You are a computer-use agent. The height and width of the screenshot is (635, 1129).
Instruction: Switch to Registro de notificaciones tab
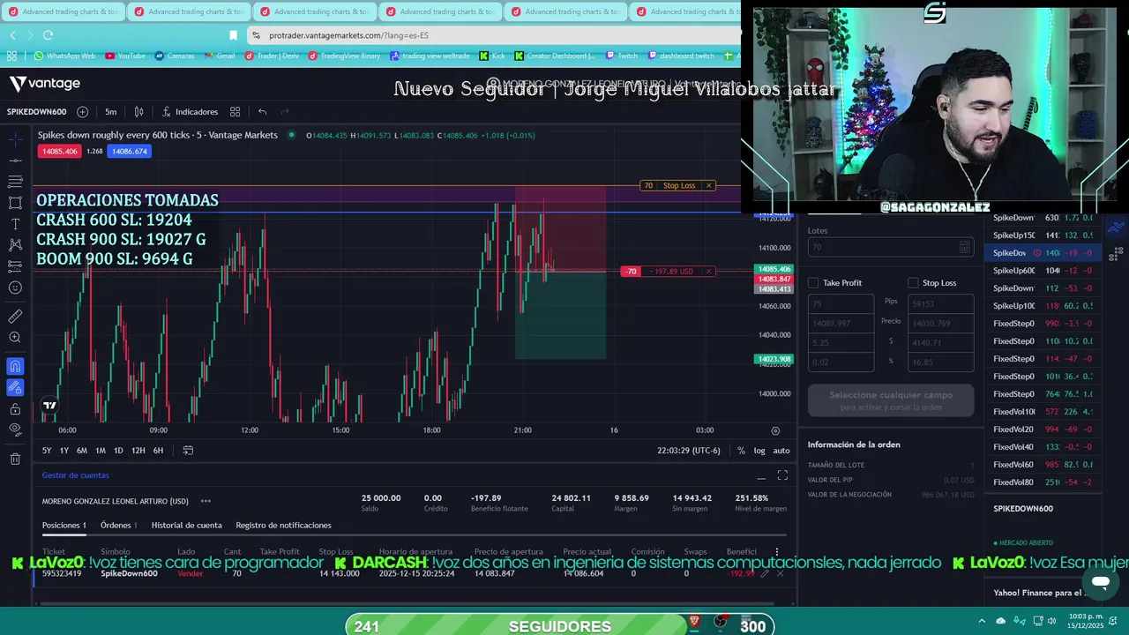click(x=283, y=526)
